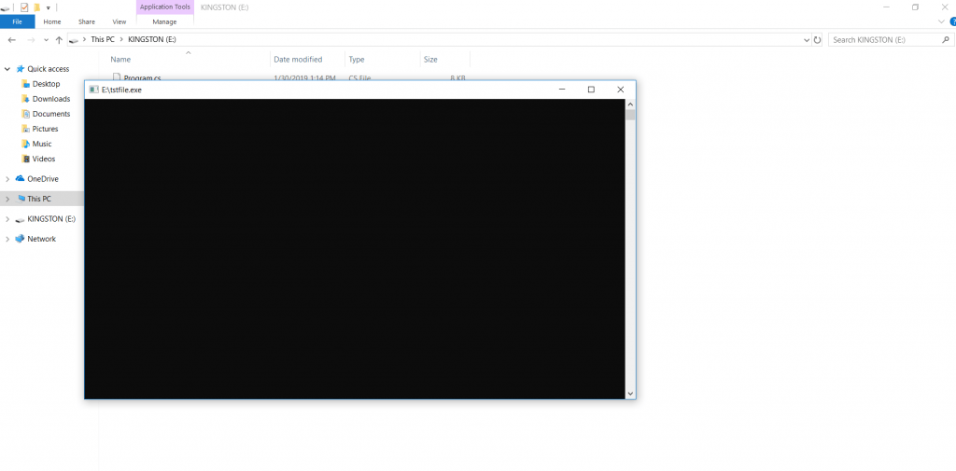Image resolution: width=956 pixels, height=471 pixels.
Task: Click New folder quick access toolbar icon
Action: 37,7
